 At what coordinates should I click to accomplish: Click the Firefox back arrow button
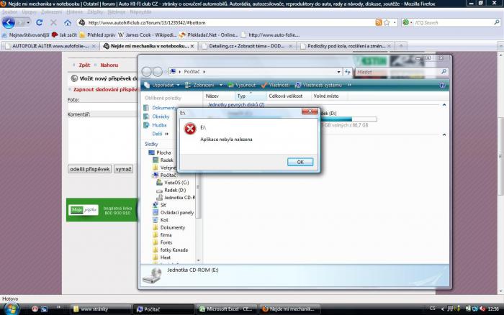pos(9,22)
